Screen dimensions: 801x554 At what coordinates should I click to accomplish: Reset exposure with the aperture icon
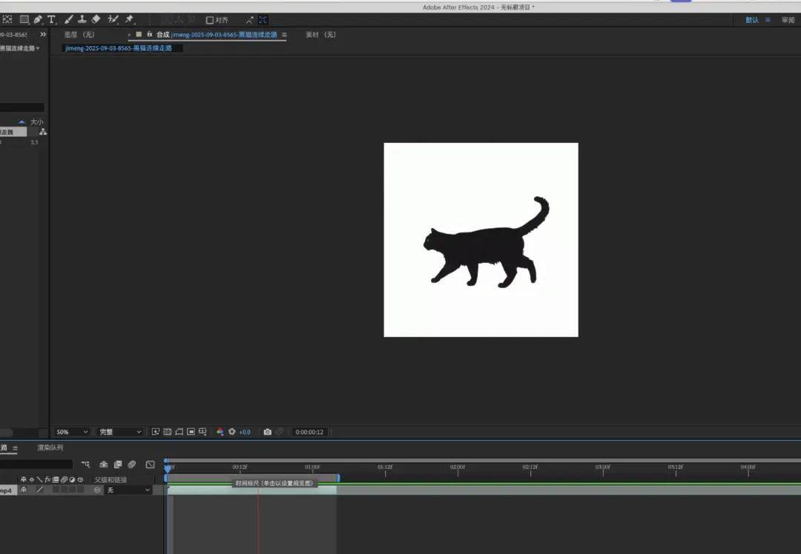232,432
